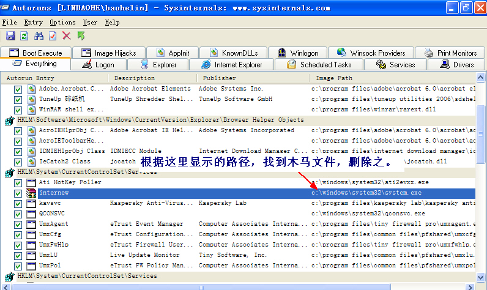Click the Find binoculars icon
487x290 pixels.
point(39,36)
